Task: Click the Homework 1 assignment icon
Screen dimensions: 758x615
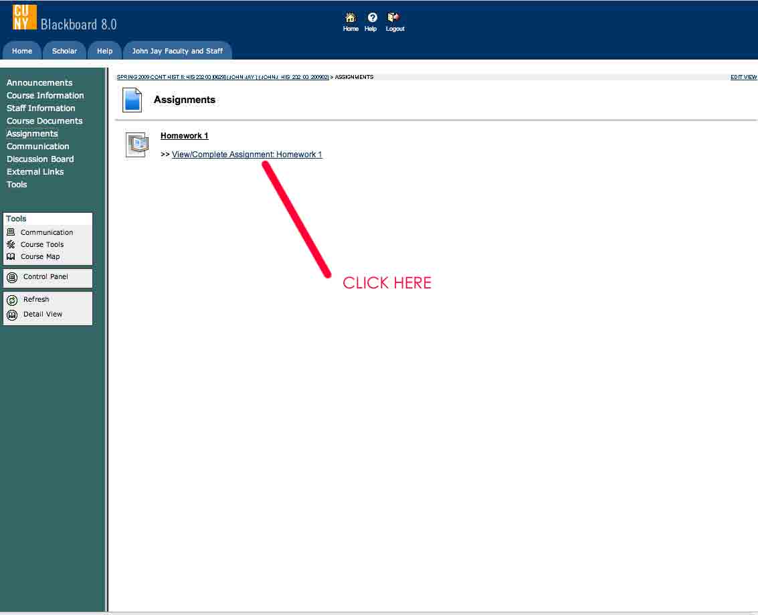Action: (x=137, y=144)
